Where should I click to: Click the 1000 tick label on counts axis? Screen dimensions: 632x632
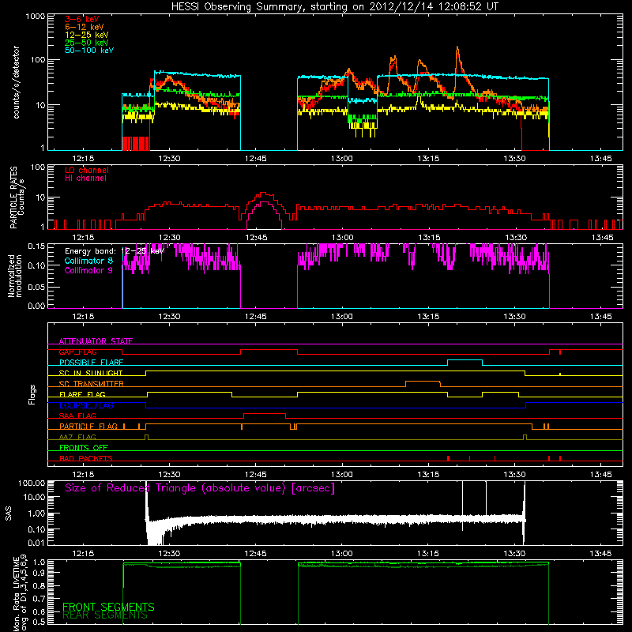[35, 17]
